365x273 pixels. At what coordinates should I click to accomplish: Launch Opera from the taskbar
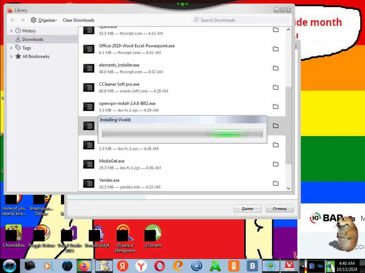point(160,266)
